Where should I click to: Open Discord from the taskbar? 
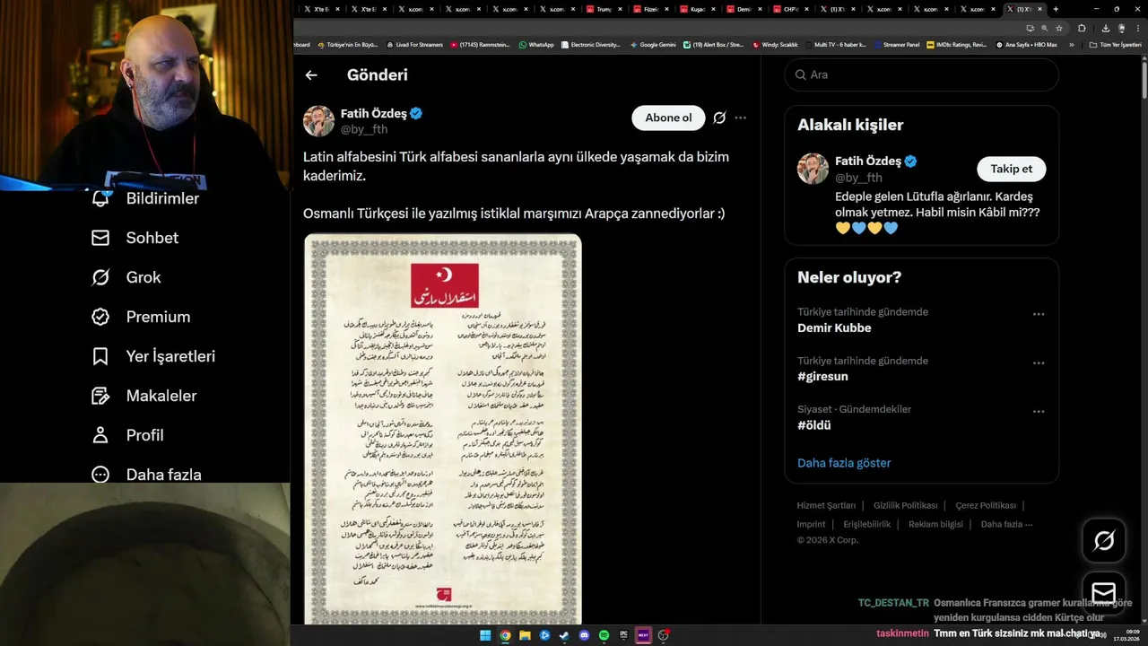coord(584,635)
